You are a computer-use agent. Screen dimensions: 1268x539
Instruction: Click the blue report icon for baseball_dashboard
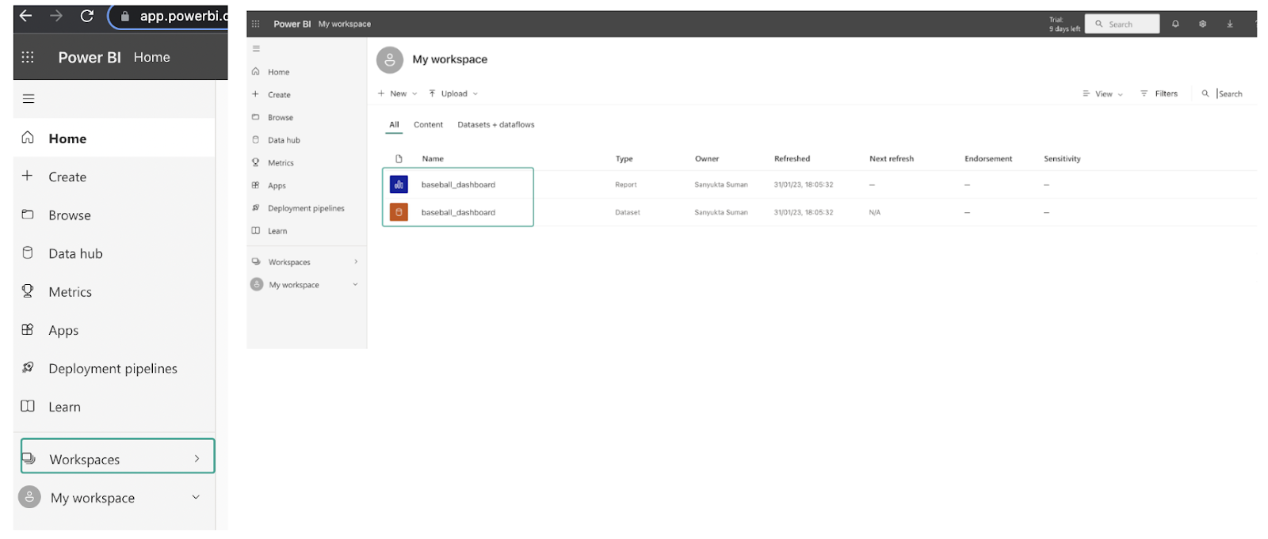point(399,184)
